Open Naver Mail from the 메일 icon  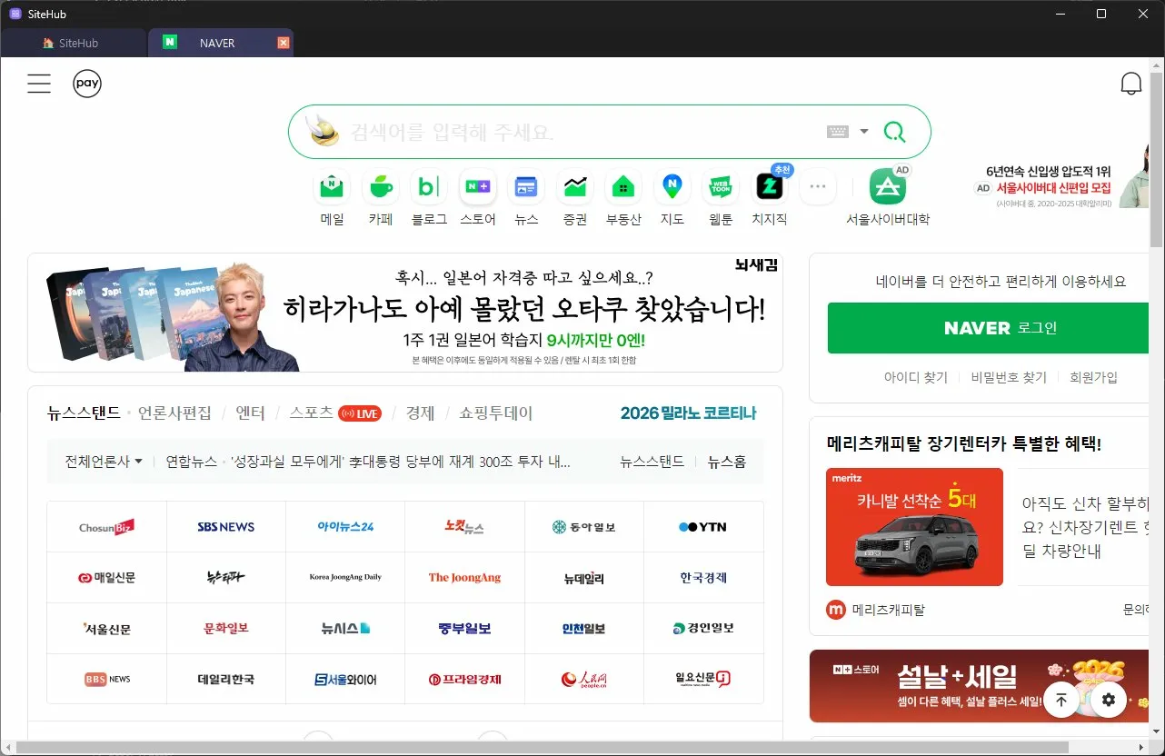pos(331,186)
